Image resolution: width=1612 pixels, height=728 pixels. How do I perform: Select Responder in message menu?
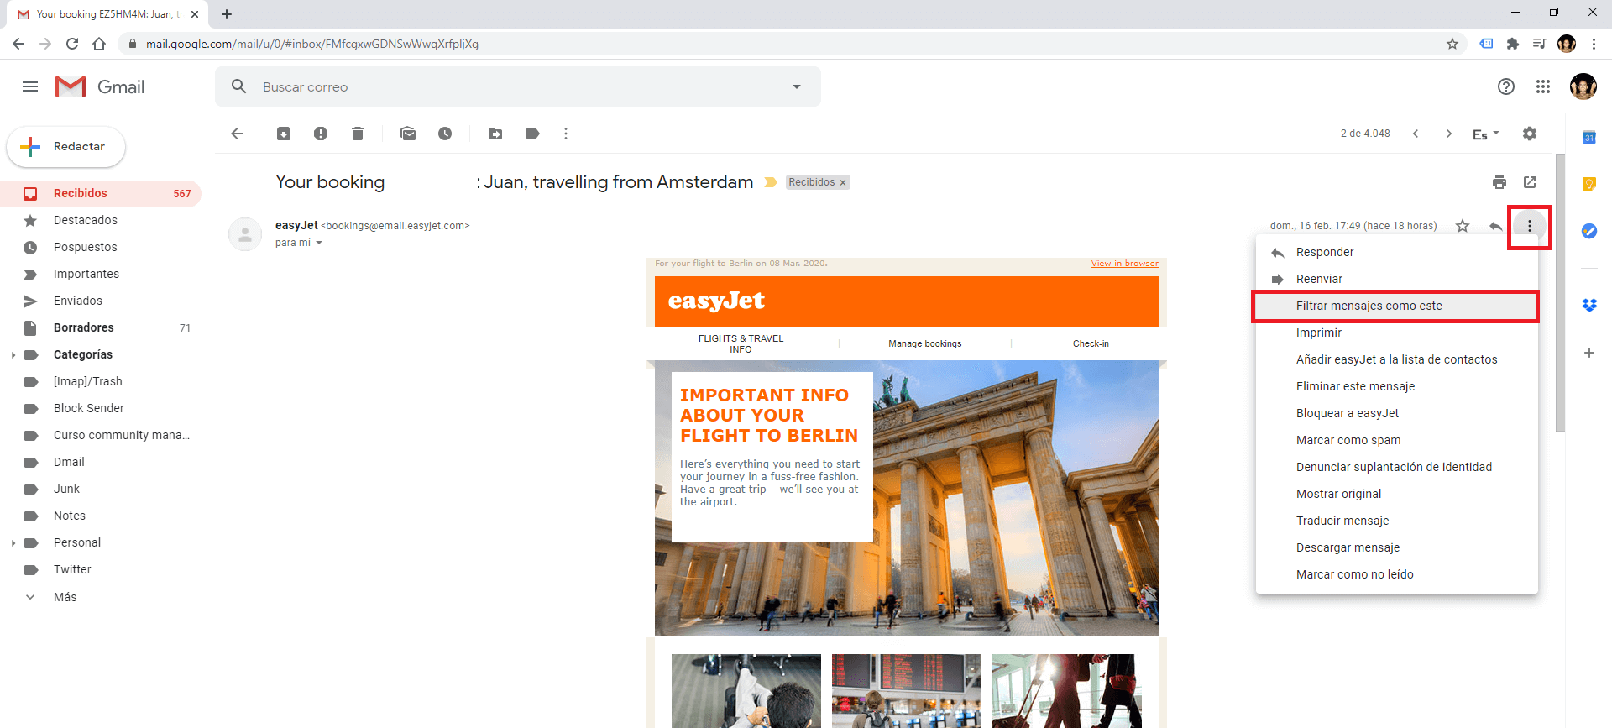pos(1397,252)
